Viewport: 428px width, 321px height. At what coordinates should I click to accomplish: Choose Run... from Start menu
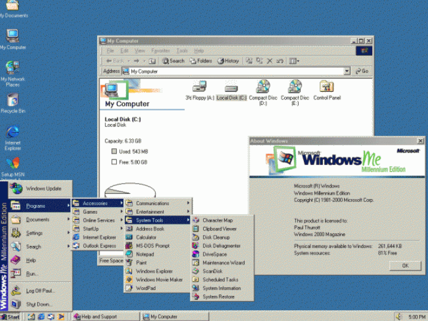pos(40,274)
